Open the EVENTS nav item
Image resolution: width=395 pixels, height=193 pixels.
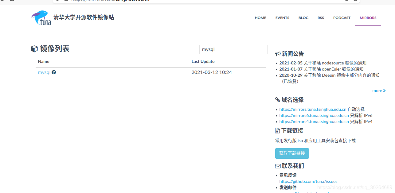tap(282, 18)
